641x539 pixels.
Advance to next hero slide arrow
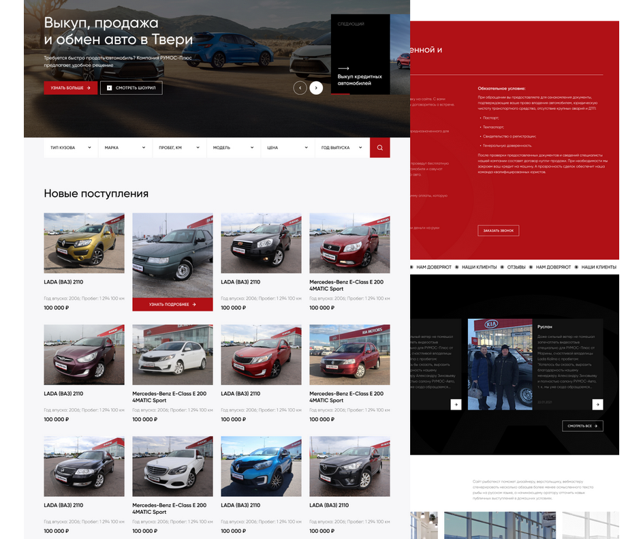click(x=316, y=88)
